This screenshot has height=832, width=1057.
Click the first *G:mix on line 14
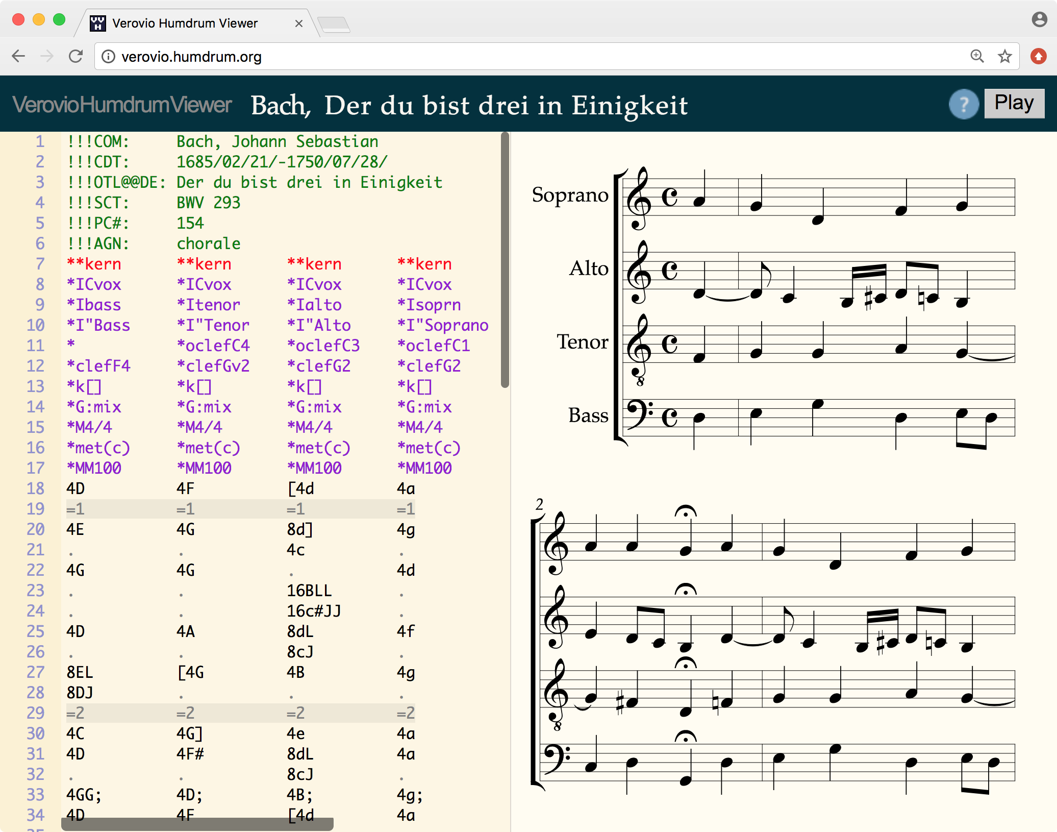pyautogui.click(x=94, y=407)
